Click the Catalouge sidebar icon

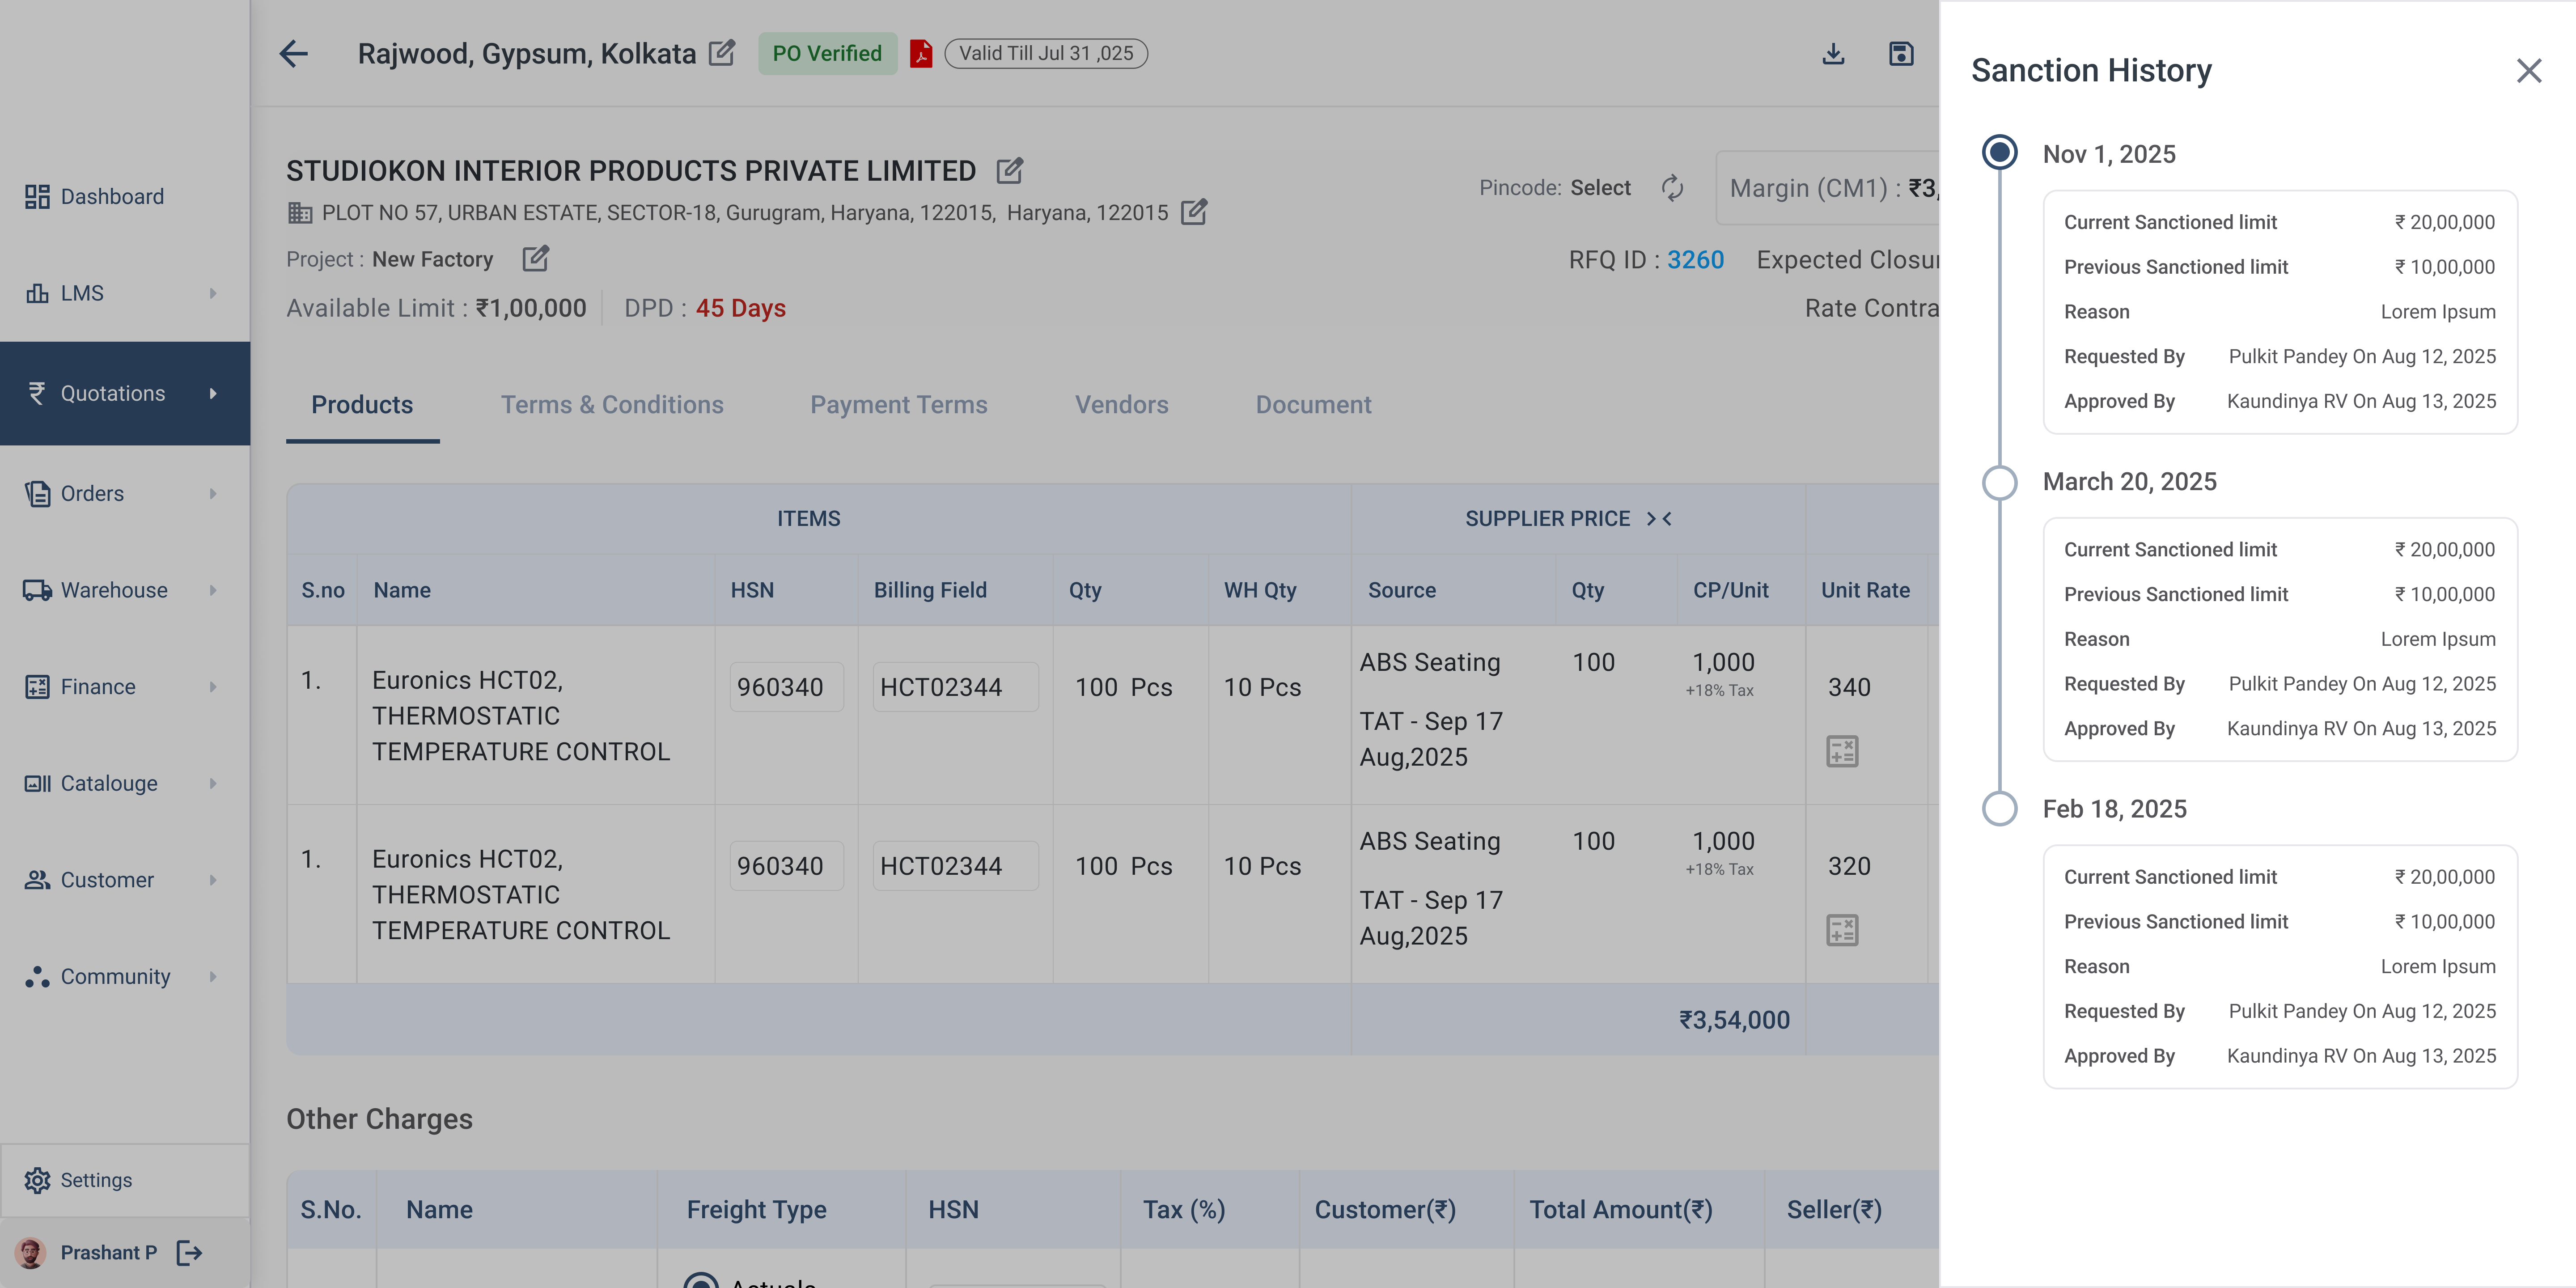tap(37, 783)
